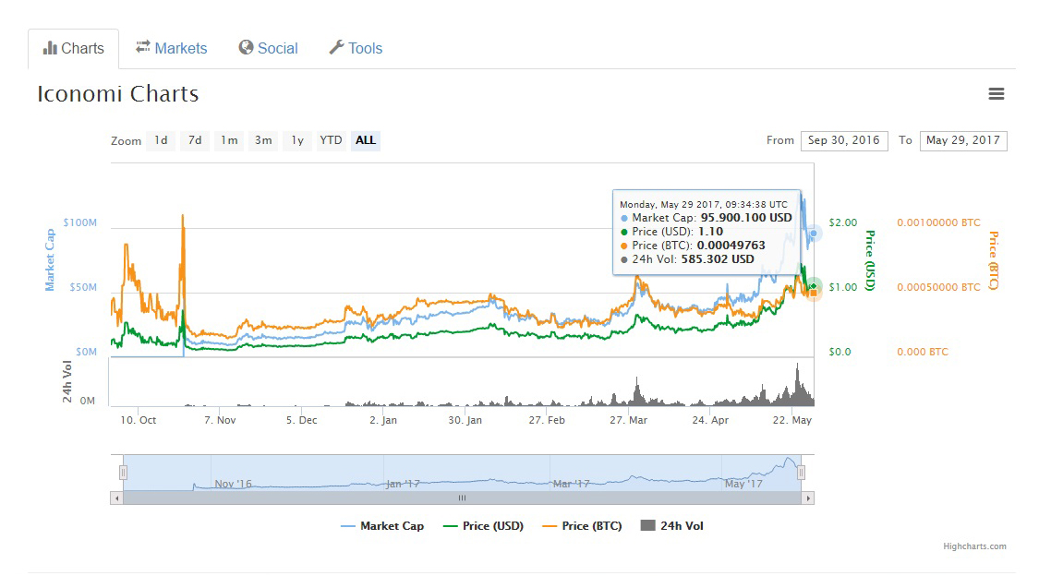
Task: Click the May '17 navigator label
Action: pyautogui.click(x=744, y=484)
